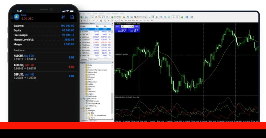This screenshot has width=266, height=138.
Task: Tap the new order document icon on phone
Action: [72, 17]
